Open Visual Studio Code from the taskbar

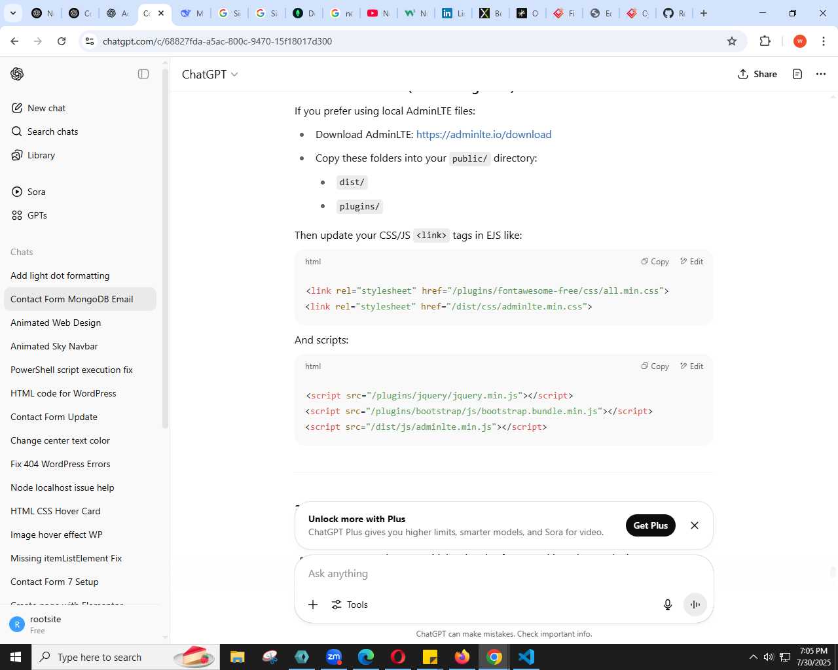(526, 657)
